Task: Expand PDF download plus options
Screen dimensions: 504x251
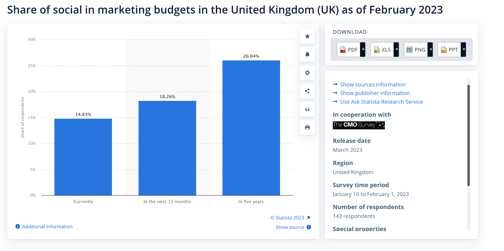Action: tap(363, 49)
